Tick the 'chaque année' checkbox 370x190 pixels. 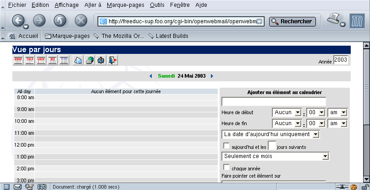tap(226, 168)
